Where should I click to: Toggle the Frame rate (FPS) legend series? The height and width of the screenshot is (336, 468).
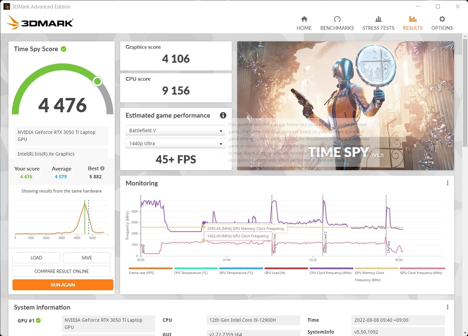point(151,270)
